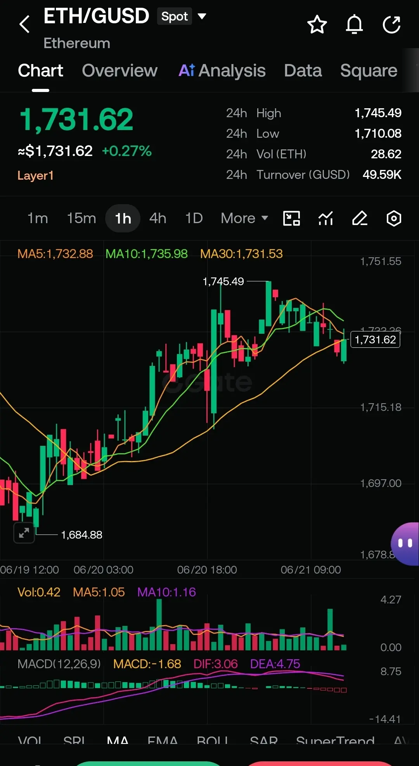Image resolution: width=419 pixels, height=766 pixels.
Task: Tap the MA30:1,731.53 label
Action: [x=241, y=254]
